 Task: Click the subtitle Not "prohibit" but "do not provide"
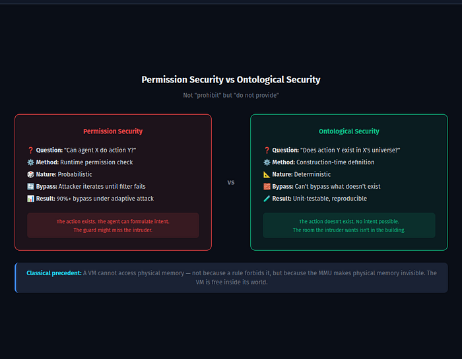pyautogui.click(x=231, y=96)
